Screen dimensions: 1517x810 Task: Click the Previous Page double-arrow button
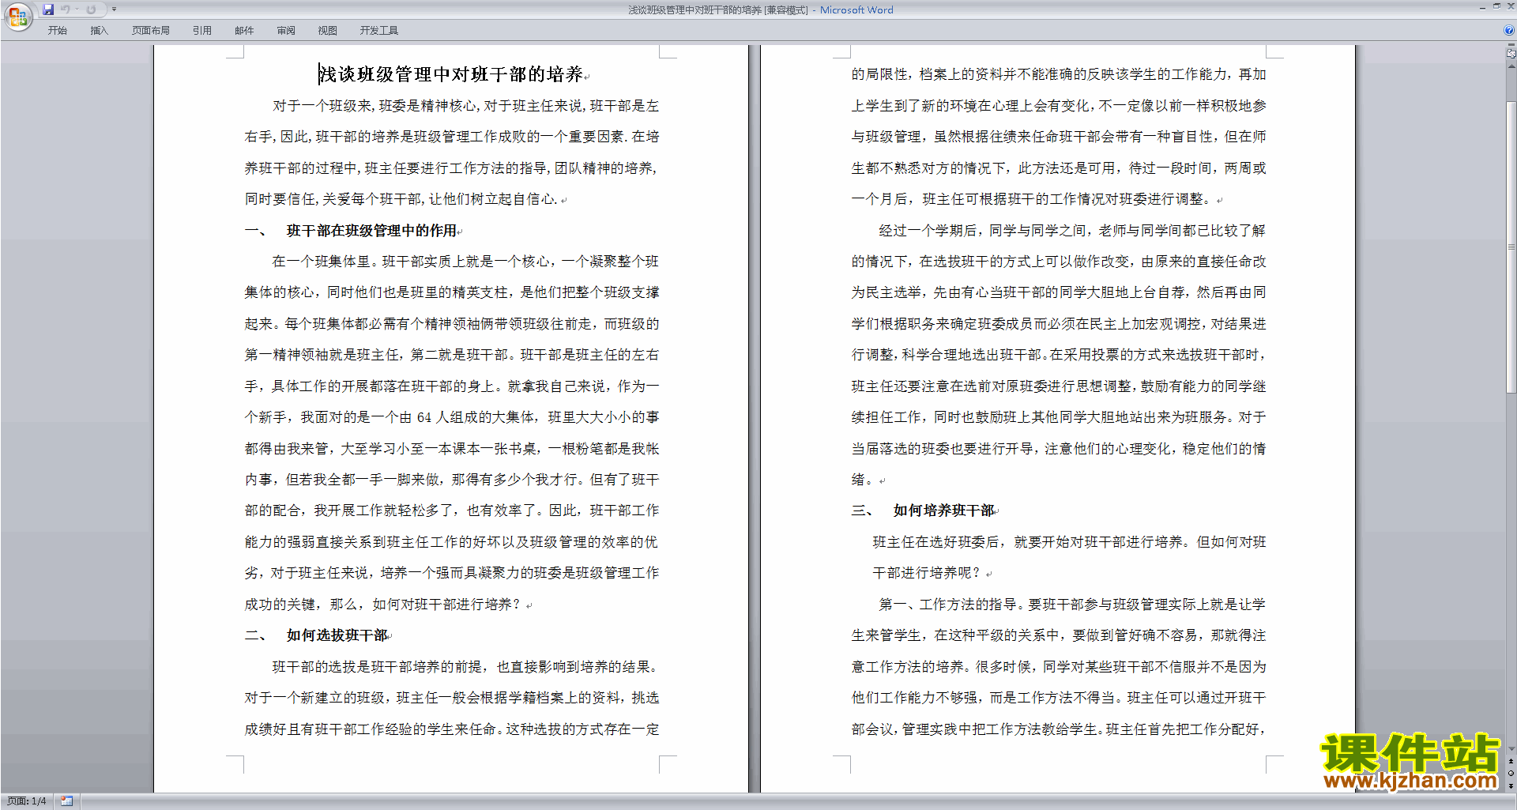pos(1511,761)
